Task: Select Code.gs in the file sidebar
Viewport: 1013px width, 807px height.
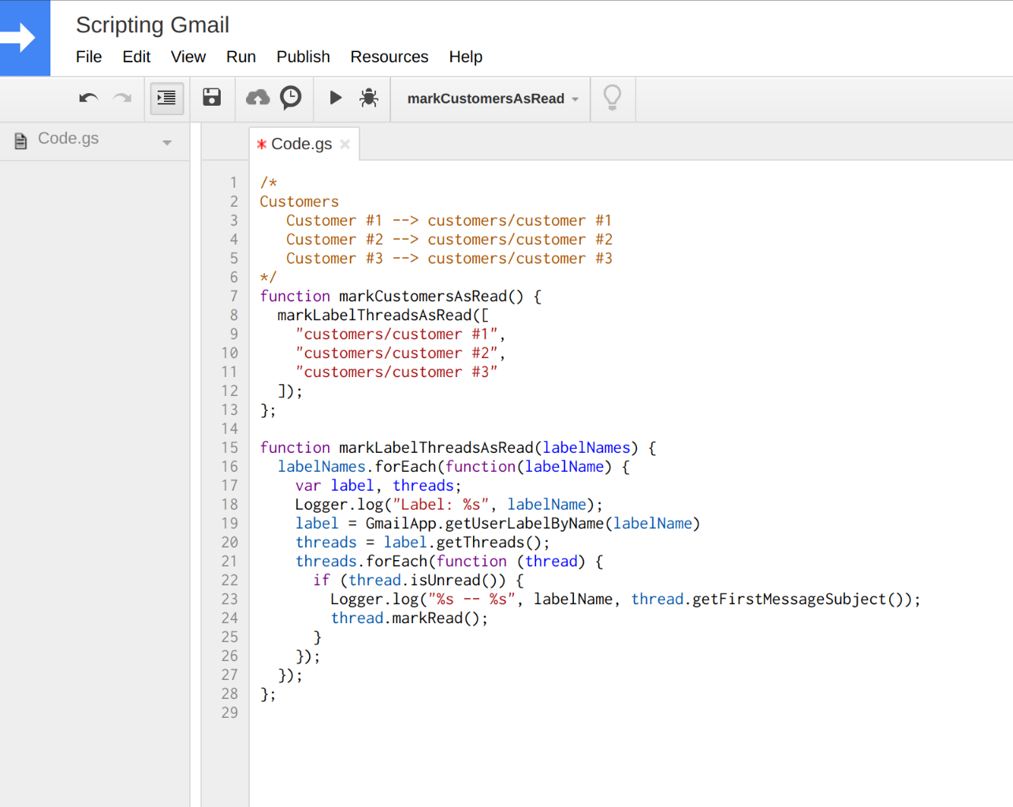Action: point(69,139)
